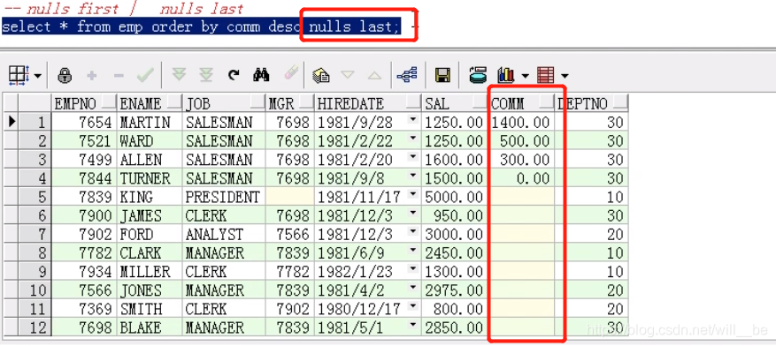776x346 pixels.
Task: Click the MGR column header
Action: pos(290,103)
